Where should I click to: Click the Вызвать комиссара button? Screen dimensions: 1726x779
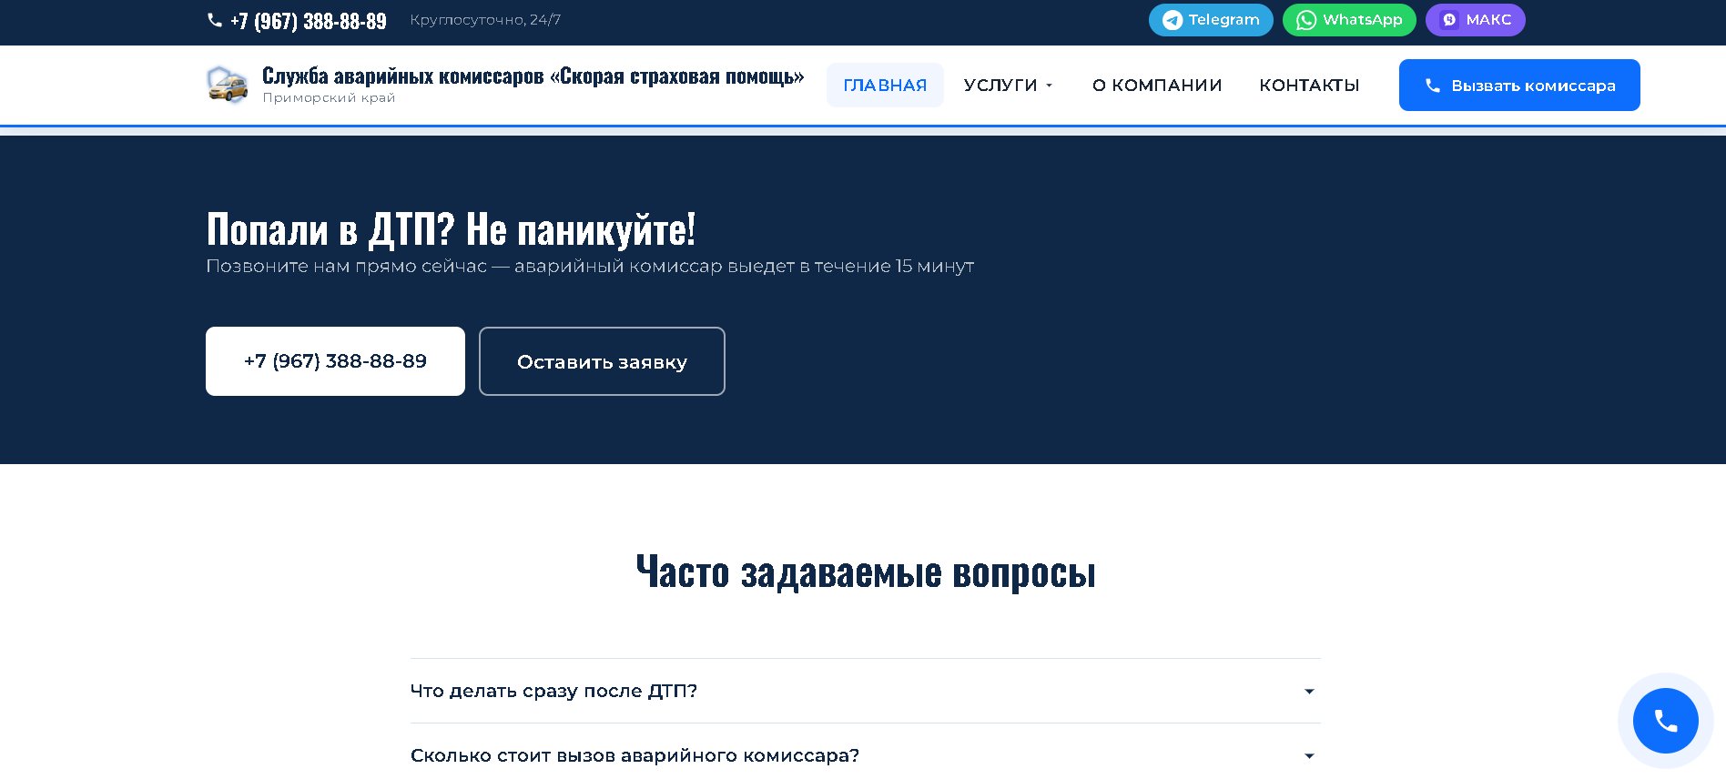1519,86
